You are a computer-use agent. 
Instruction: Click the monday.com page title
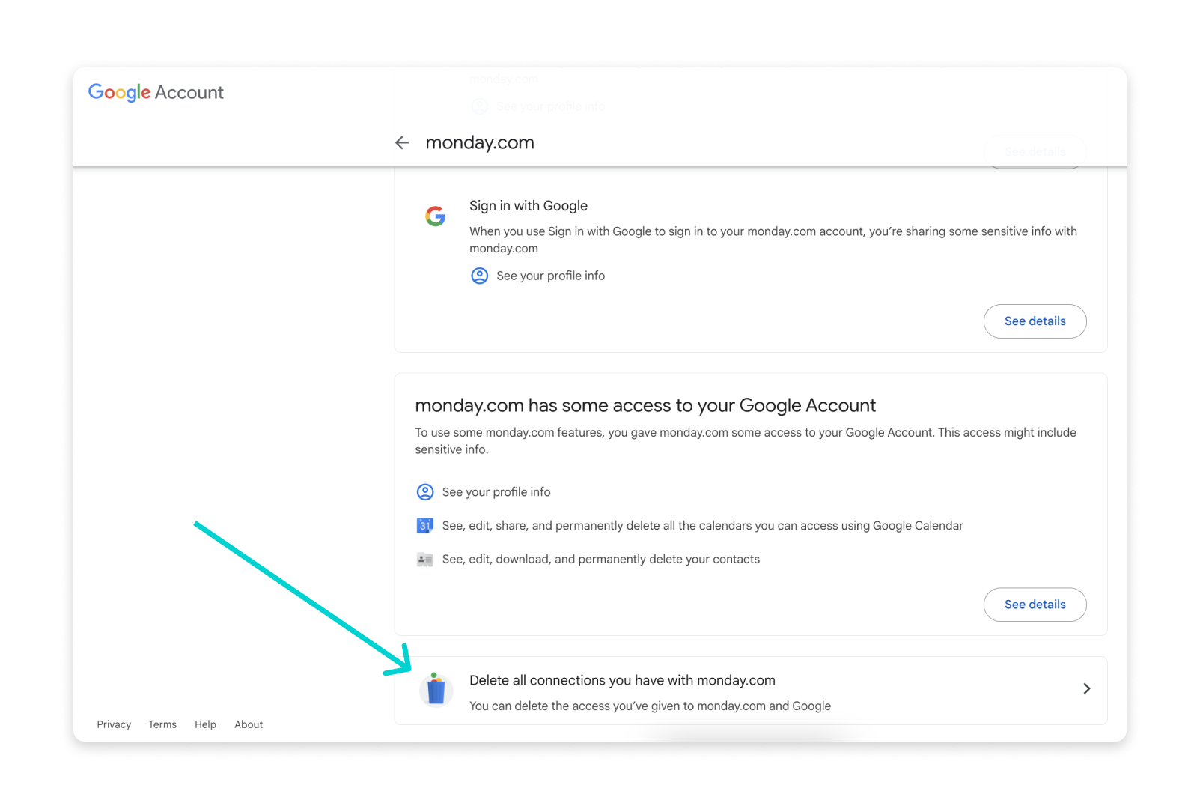point(480,142)
